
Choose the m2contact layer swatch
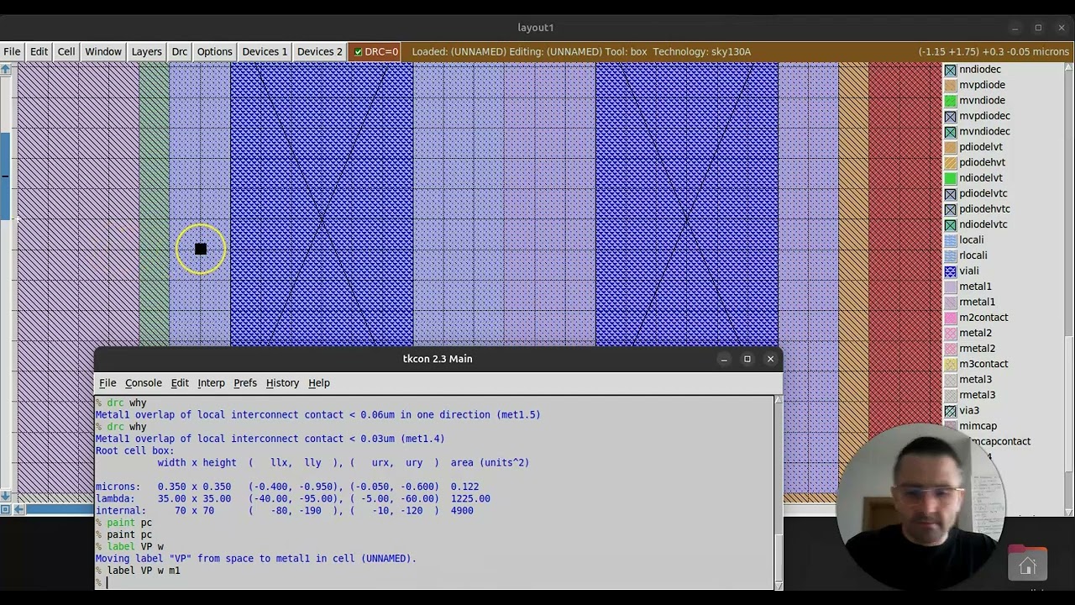[951, 318]
